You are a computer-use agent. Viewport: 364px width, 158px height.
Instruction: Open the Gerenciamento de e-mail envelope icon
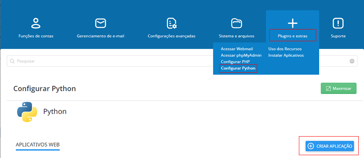pyautogui.click(x=101, y=23)
